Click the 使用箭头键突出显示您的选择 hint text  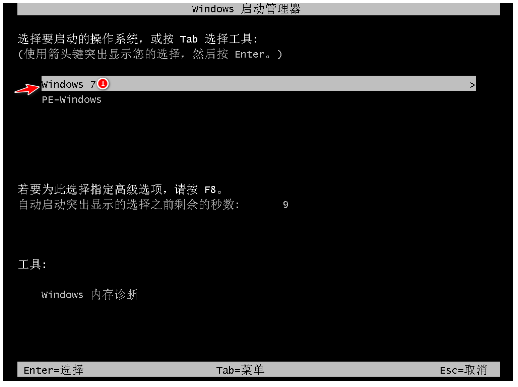tap(102, 54)
